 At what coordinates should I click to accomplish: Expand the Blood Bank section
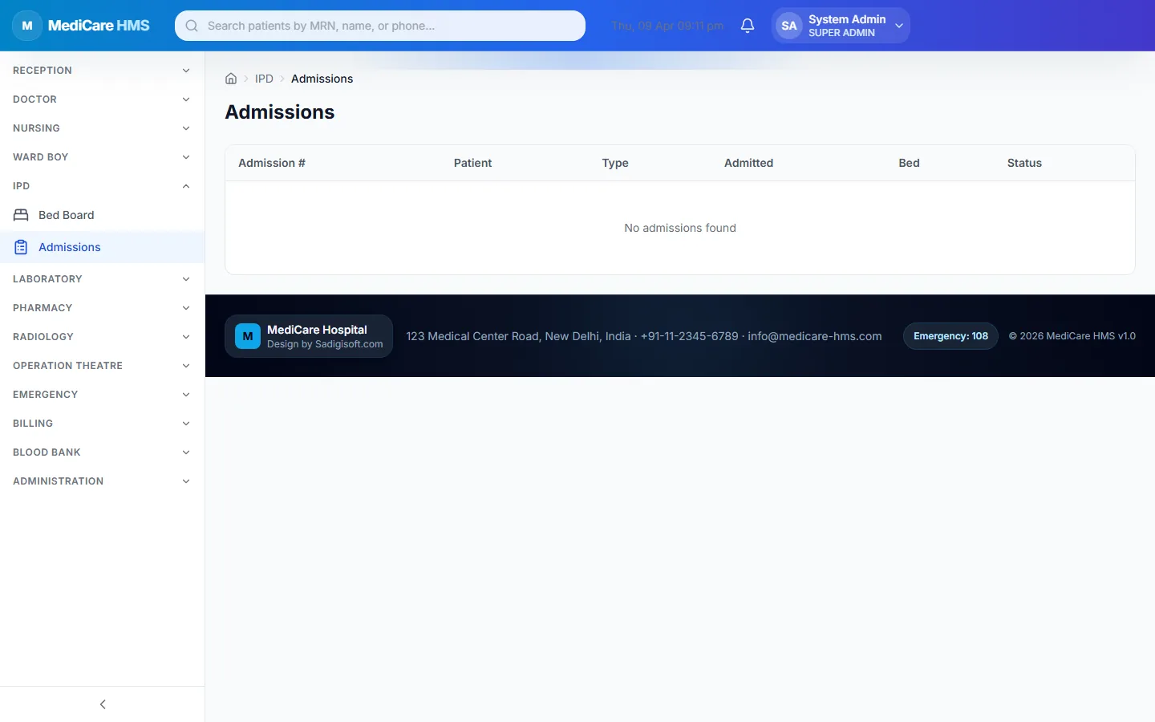(102, 452)
